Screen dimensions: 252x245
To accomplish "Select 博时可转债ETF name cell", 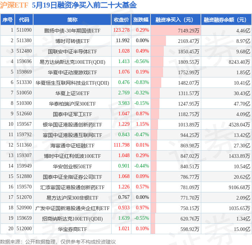I will [x=72, y=41].
